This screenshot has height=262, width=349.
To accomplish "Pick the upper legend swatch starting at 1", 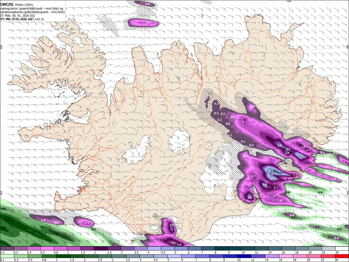I will 74,249.
